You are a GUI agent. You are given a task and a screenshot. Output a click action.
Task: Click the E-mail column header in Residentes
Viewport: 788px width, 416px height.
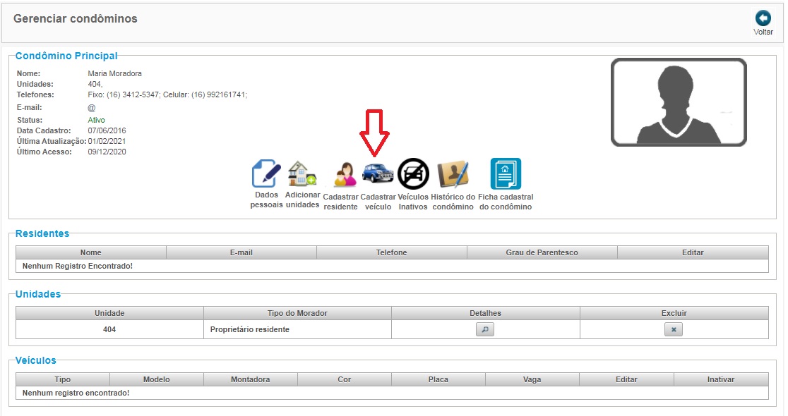click(241, 252)
